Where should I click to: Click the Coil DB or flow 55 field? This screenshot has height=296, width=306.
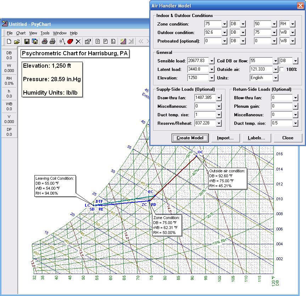(261, 61)
